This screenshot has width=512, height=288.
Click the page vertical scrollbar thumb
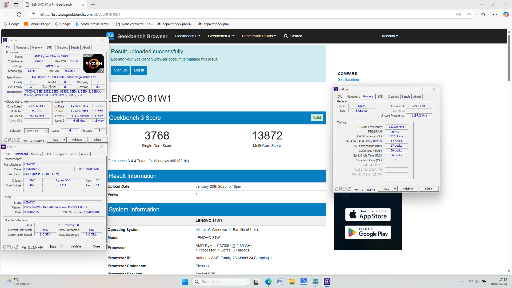[509, 58]
